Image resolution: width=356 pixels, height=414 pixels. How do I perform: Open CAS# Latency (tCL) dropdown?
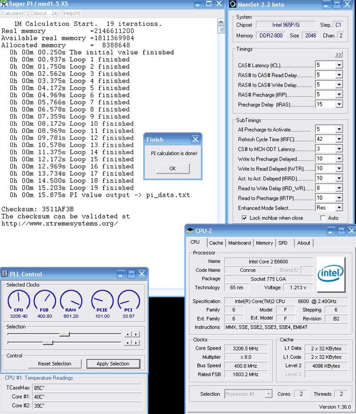pos(339,65)
